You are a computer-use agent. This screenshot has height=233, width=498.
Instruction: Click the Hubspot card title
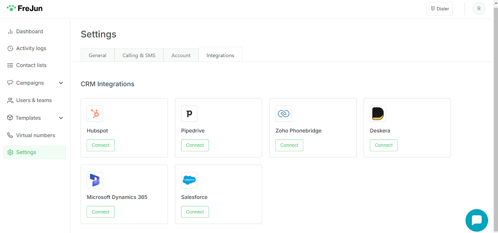(97, 131)
